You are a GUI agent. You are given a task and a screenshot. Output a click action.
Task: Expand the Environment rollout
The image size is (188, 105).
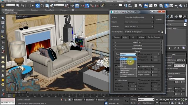[x=137, y=45]
